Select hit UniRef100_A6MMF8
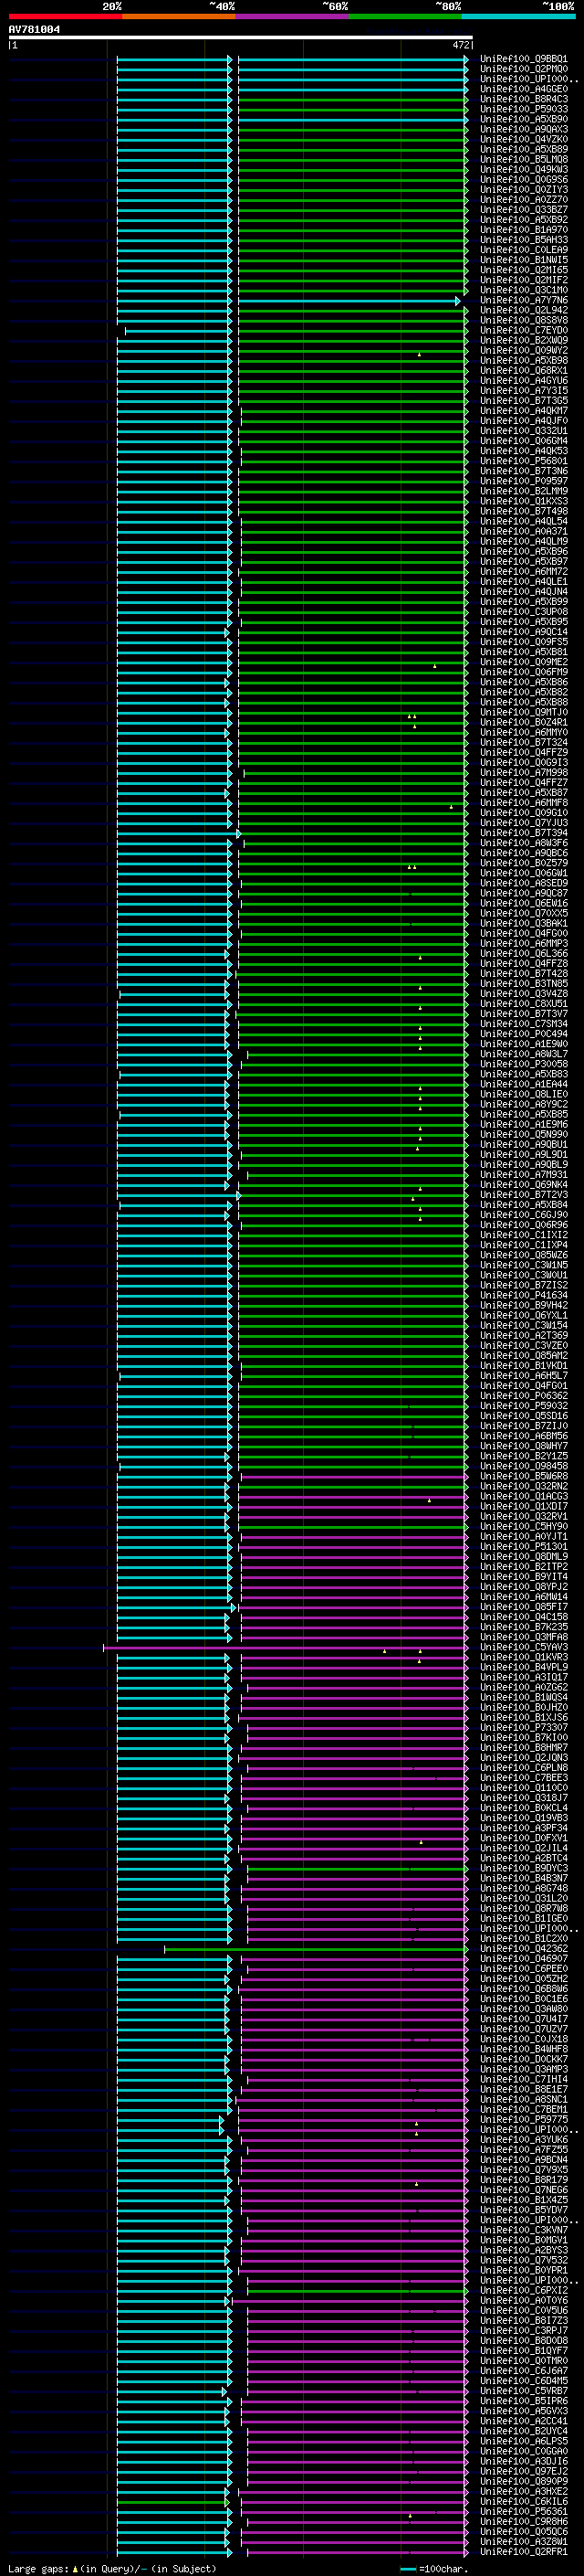The height and width of the screenshot is (2576, 584). (524, 803)
